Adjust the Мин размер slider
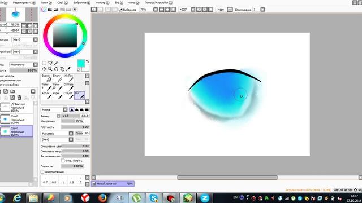The width and height of the screenshot is (362, 203). tap(72, 121)
